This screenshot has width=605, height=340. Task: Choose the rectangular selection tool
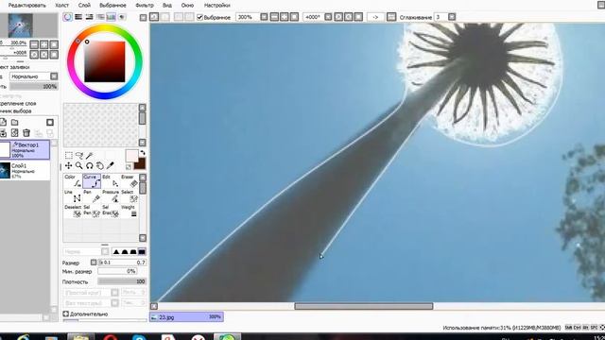pyautogui.click(x=69, y=155)
